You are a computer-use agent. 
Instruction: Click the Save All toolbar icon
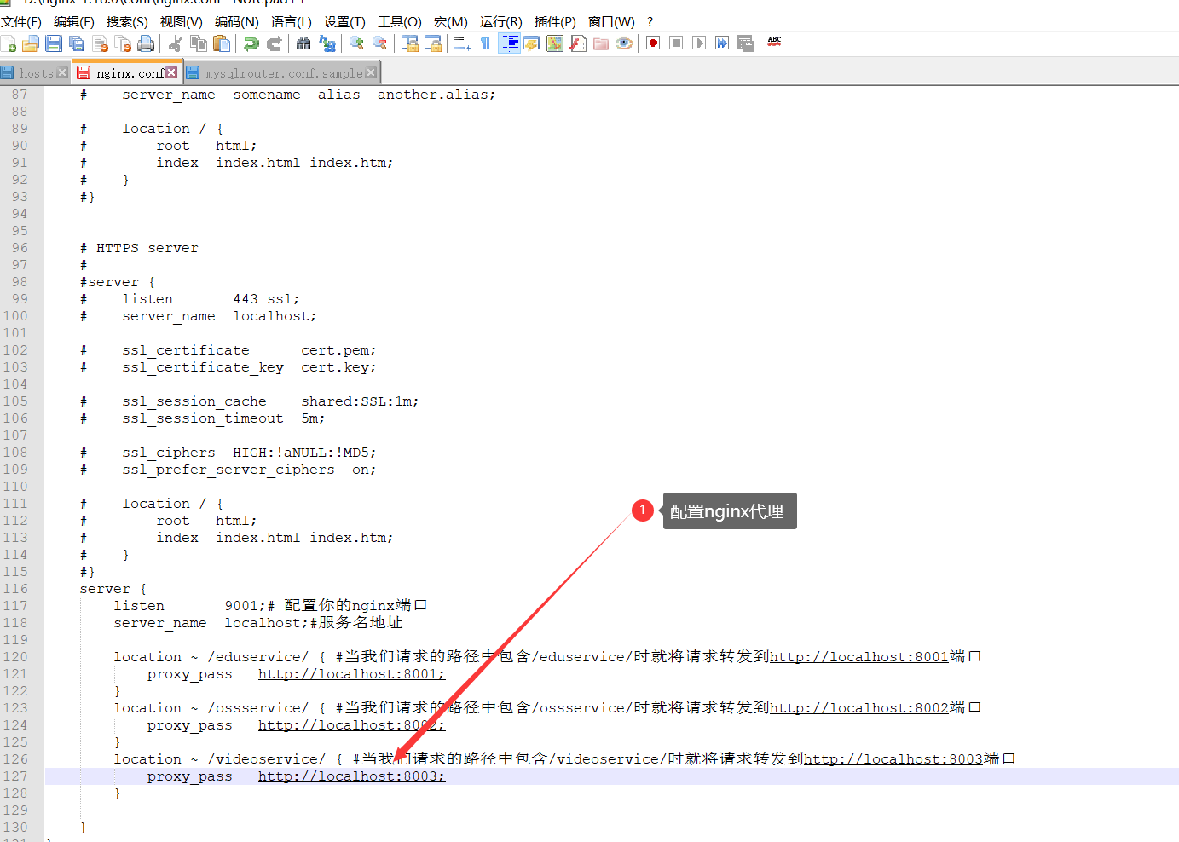tap(77, 43)
